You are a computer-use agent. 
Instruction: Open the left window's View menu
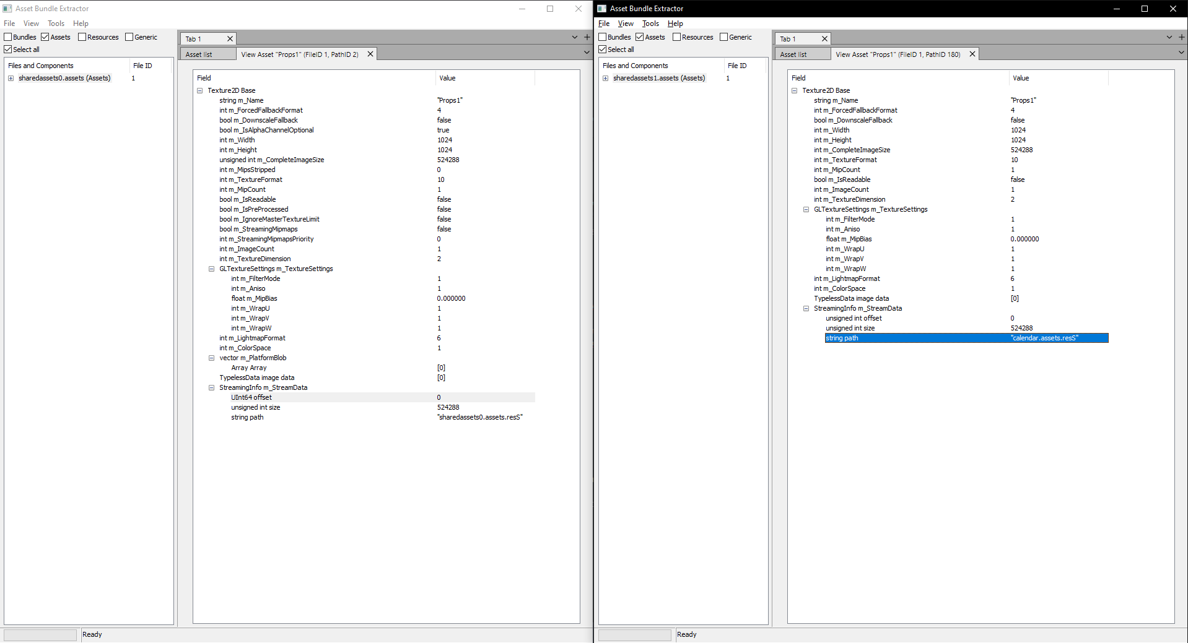tap(31, 24)
